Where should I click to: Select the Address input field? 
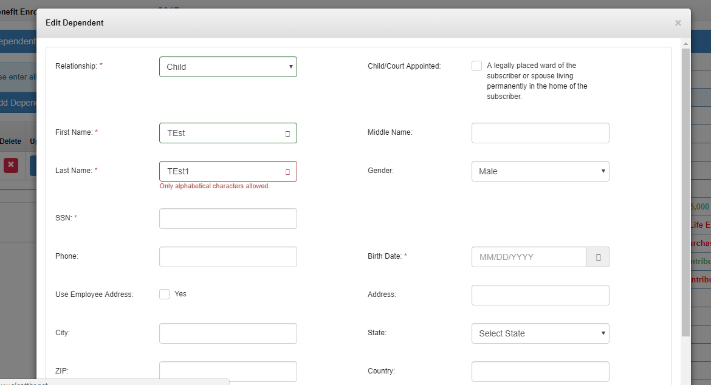point(540,295)
